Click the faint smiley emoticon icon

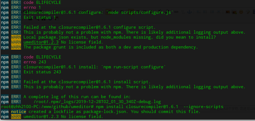(241, 12)
